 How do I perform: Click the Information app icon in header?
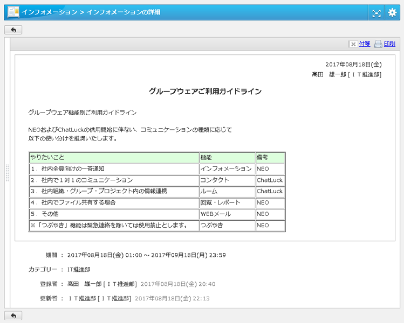click(x=13, y=12)
